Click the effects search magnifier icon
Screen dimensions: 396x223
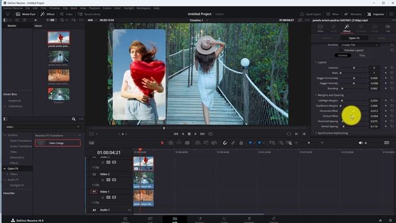(x=74, y=119)
